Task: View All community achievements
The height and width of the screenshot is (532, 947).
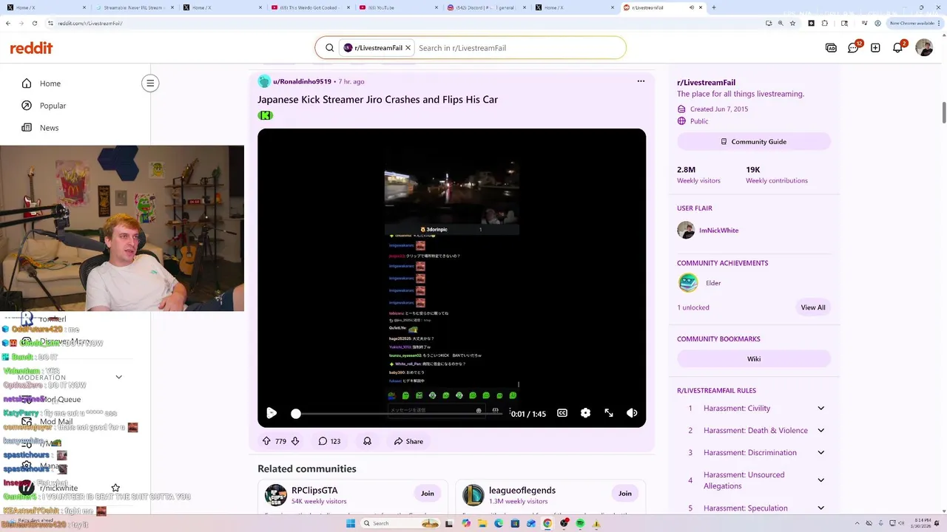Action: pos(812,307)
